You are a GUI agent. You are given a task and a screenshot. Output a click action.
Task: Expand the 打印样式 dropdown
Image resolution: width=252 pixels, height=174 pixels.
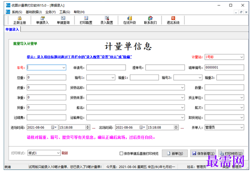point(59,153)
